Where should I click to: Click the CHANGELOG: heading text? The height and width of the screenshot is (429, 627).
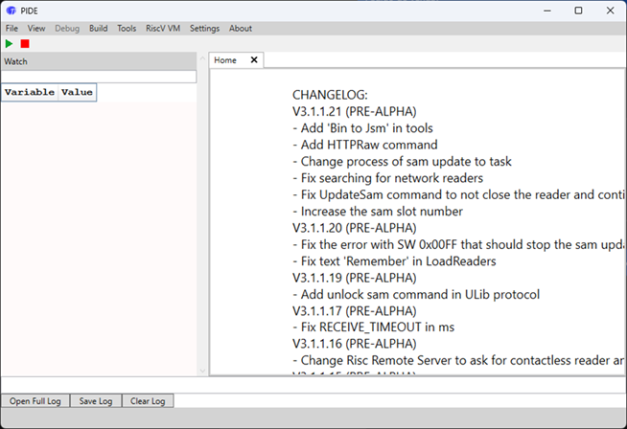coord(330,95)
